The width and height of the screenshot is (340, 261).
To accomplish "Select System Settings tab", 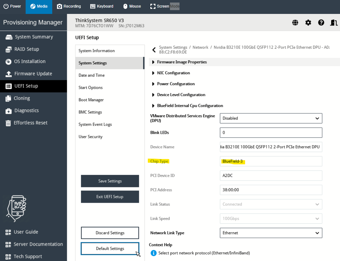I will 110,63.
